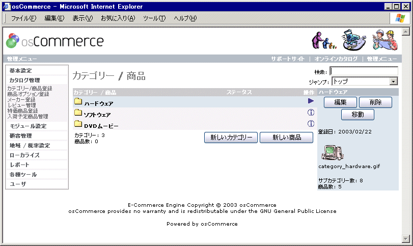The image size is (413, 246).
Task: Select the ハードウェア category name
Action: point(99,103)
